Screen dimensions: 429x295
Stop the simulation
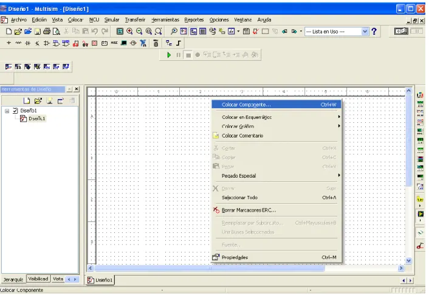pyautogui.click(x=188, y=55)
